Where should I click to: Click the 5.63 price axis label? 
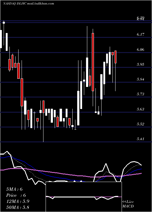click(x=140, y=109)
